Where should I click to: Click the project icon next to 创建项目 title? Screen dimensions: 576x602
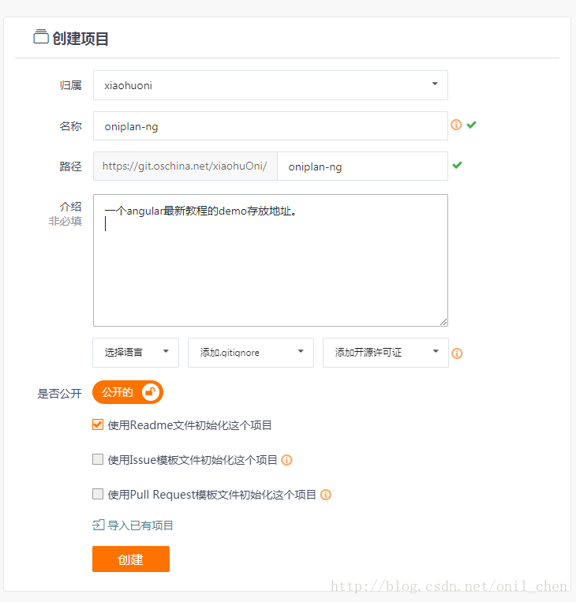tap(41, 37)
